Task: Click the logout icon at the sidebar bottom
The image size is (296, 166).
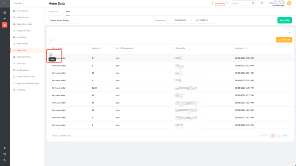Action: [x=5, y=160]
